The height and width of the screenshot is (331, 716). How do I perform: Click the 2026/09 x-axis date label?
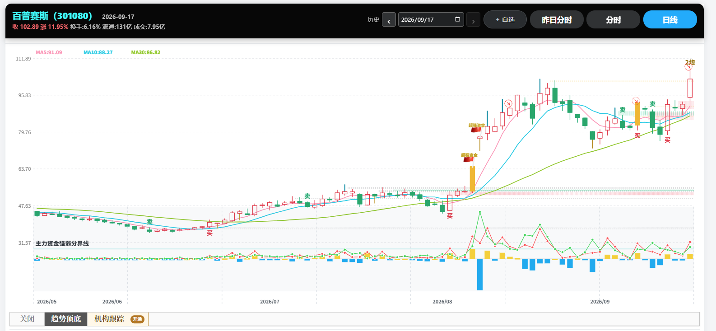[600, 302]
